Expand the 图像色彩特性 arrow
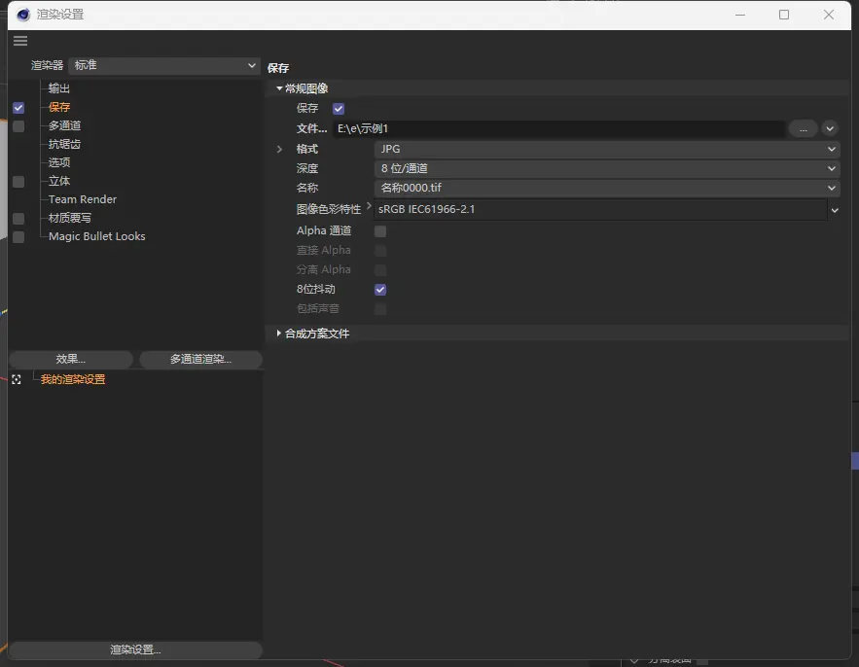The height and width of the screenshot is (667, 859). (369, 208)
